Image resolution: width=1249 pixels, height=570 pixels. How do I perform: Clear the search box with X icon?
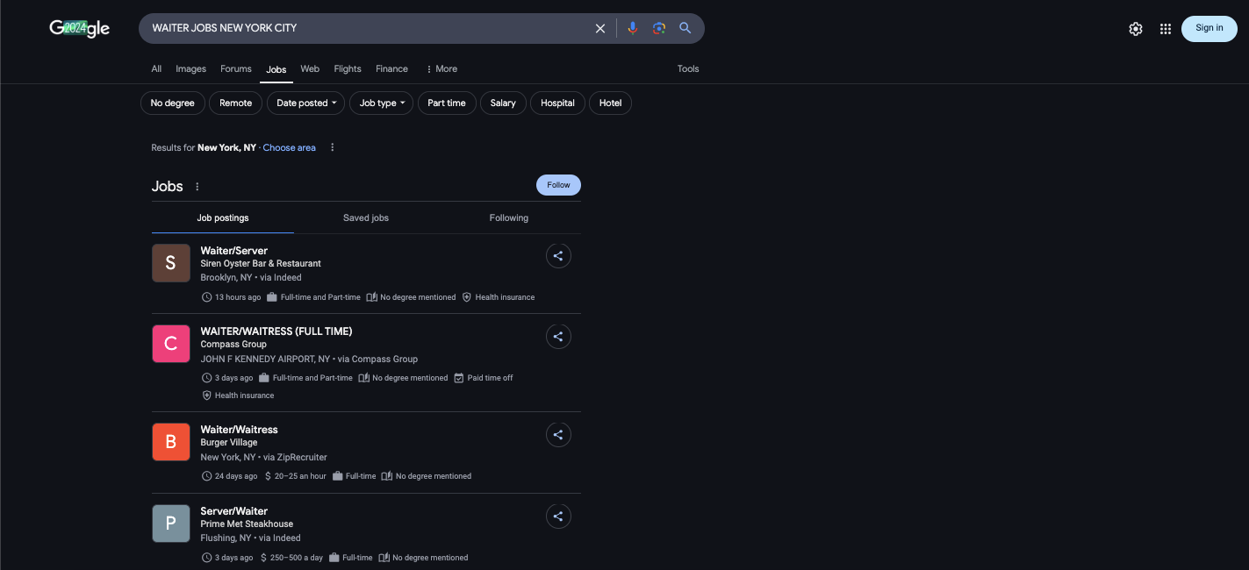(600, 28)
